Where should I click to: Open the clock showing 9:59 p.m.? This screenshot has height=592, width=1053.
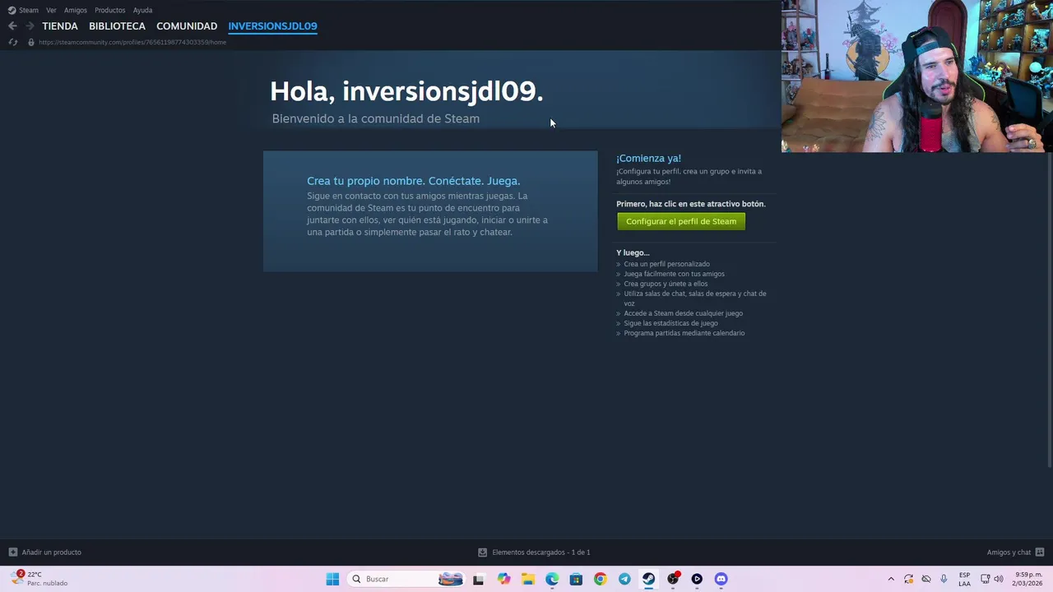[x=1028, y=579]
